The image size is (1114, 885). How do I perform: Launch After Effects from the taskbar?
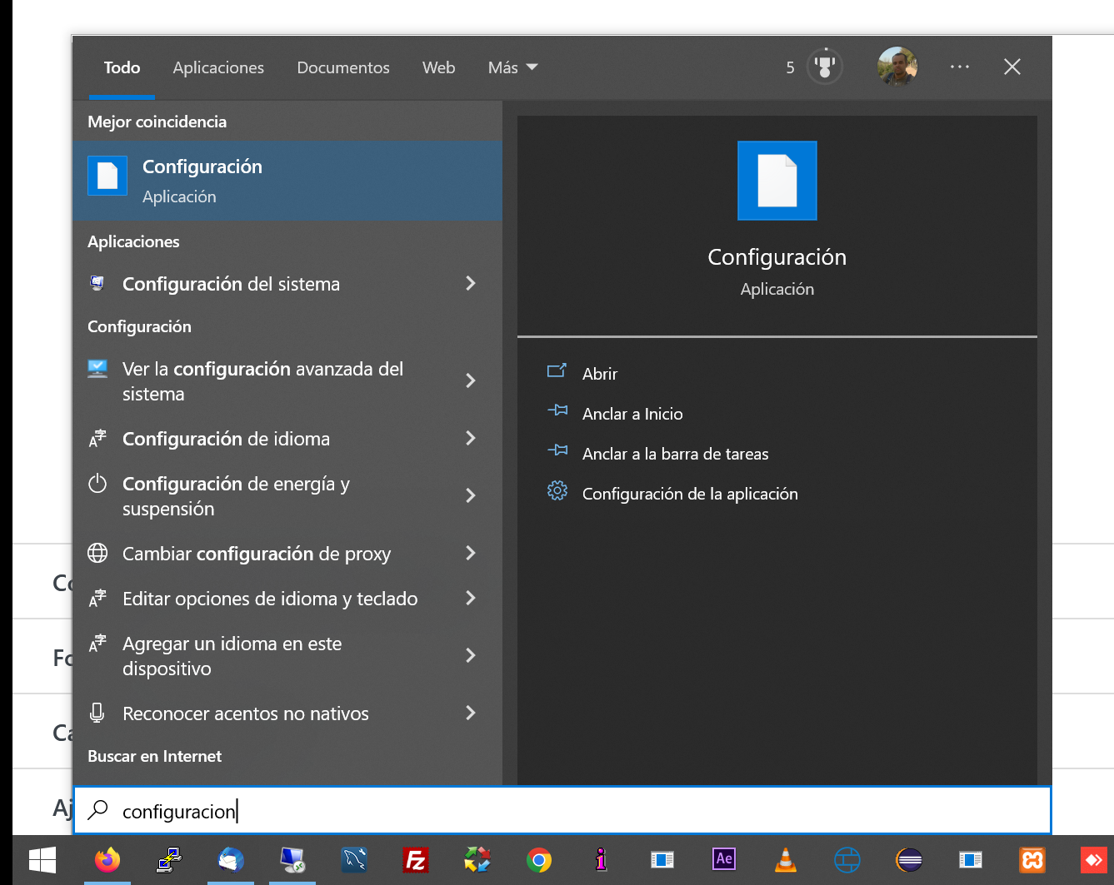click(724, 859)
